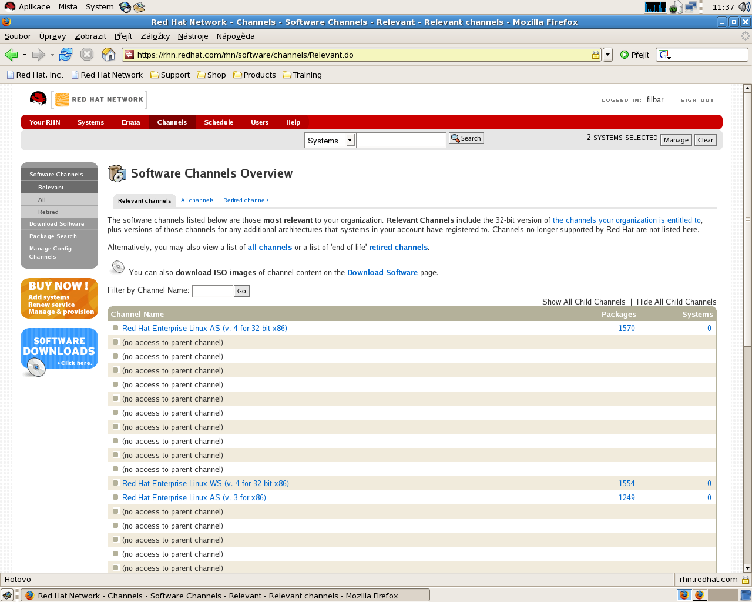Click Sign Out link

click(697, 100)
